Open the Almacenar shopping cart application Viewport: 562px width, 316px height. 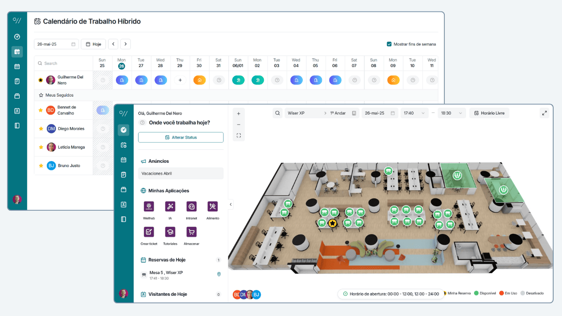click(191, 232)
